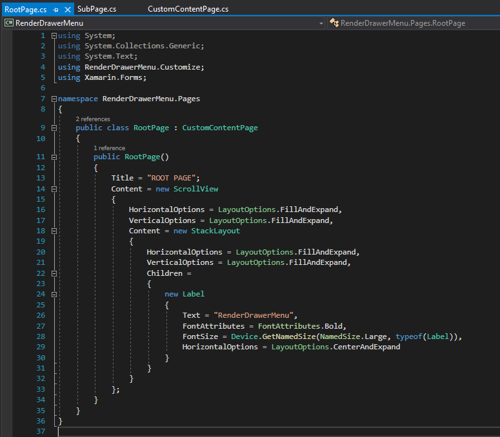The width and height of the screenshot is (500, 437).
Task: Click the NamedSize.Large argument
Action: click(x=354, y=336)
